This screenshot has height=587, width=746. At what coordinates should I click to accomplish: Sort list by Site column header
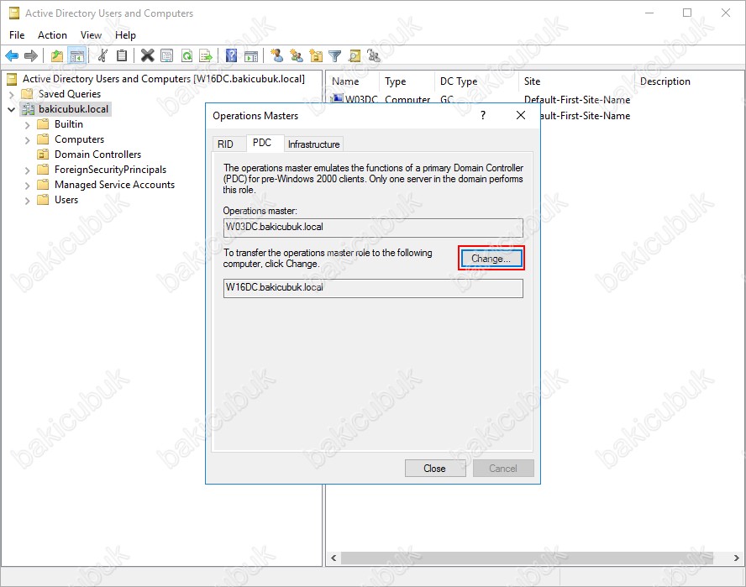click(x=576, y=81)
